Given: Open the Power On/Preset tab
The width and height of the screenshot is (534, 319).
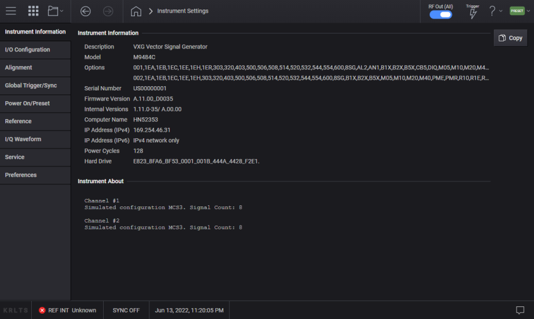Looking at the screenshot, I should pyautogui.click(x=28, y=104).
